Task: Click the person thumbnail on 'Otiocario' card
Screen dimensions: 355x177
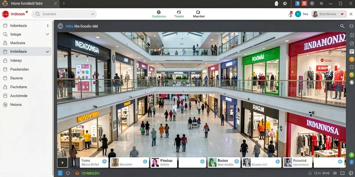Action: pyautogui.click(x=115, y=162)
